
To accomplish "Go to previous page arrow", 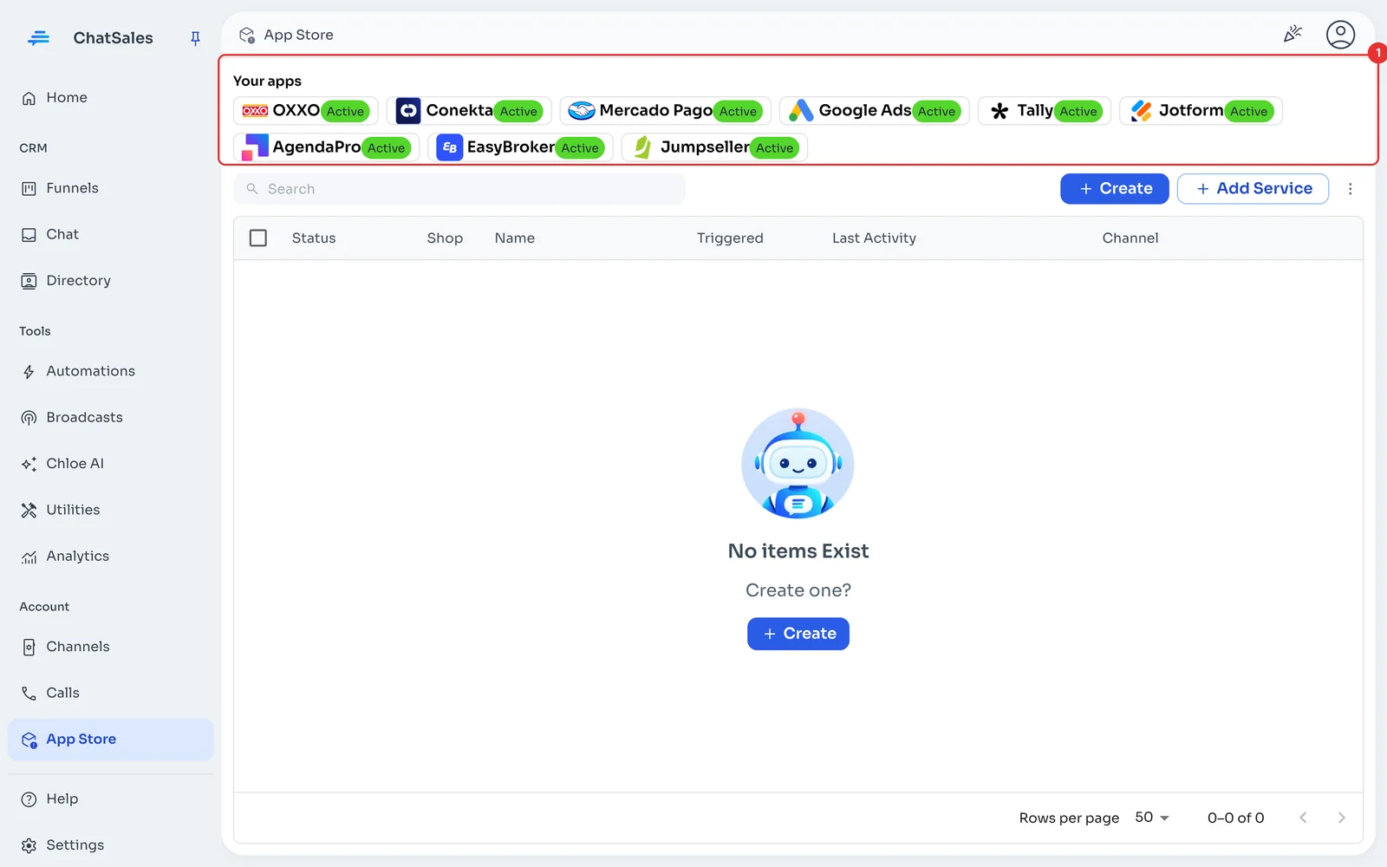I will point(1303,818).
